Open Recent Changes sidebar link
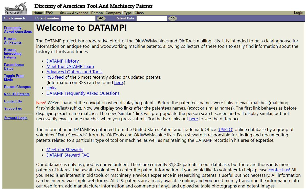The height and width of the screenshot is (189, 307). (17, 87)
